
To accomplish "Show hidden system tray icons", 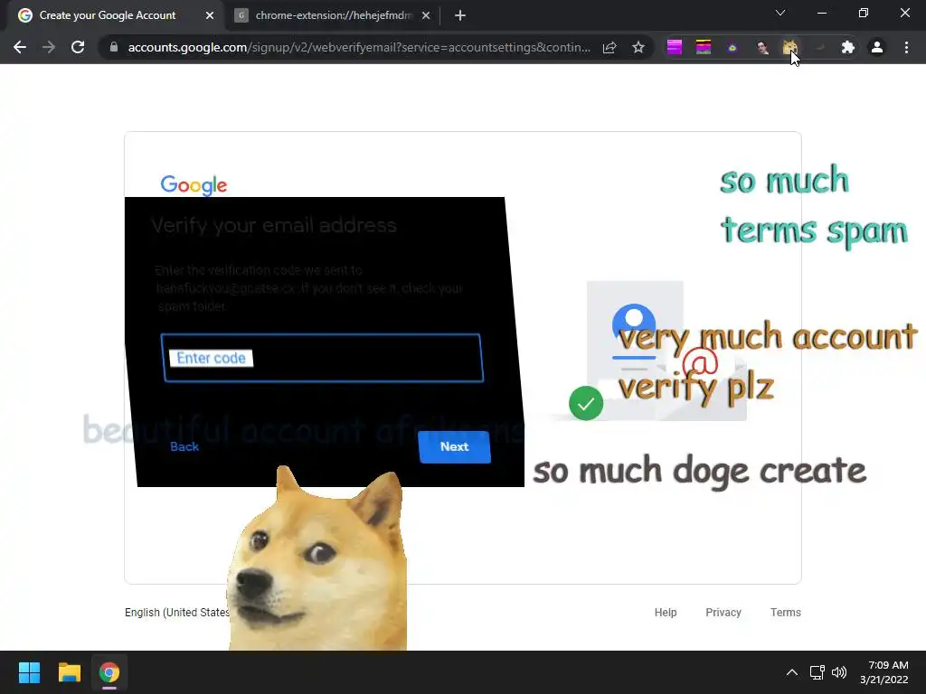I will [x=792, y=672].
